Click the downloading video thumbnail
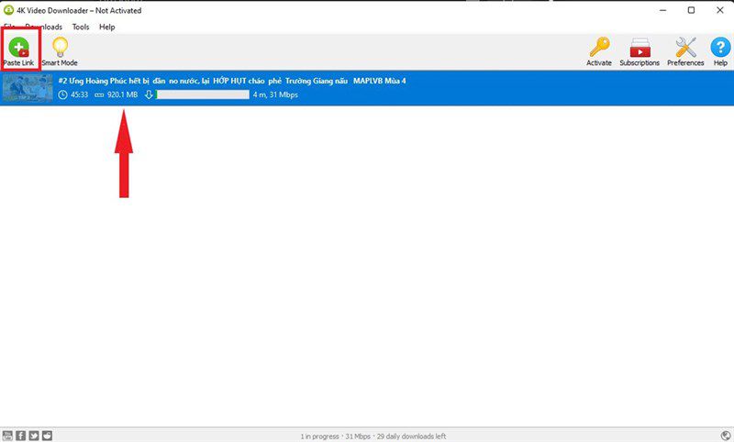Viewport: 734px width, 442px height. pyautogui.click(x=28, y=88)
